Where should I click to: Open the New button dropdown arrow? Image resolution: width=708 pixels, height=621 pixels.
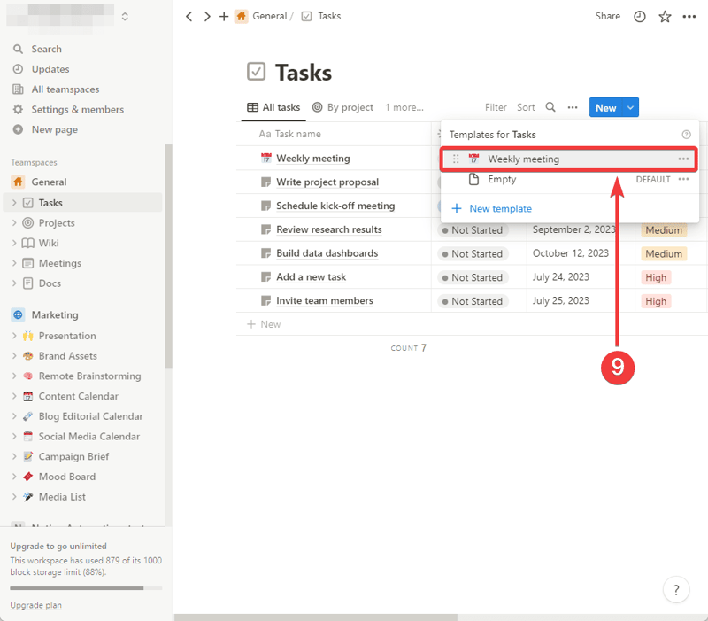[x=630, y=108]
